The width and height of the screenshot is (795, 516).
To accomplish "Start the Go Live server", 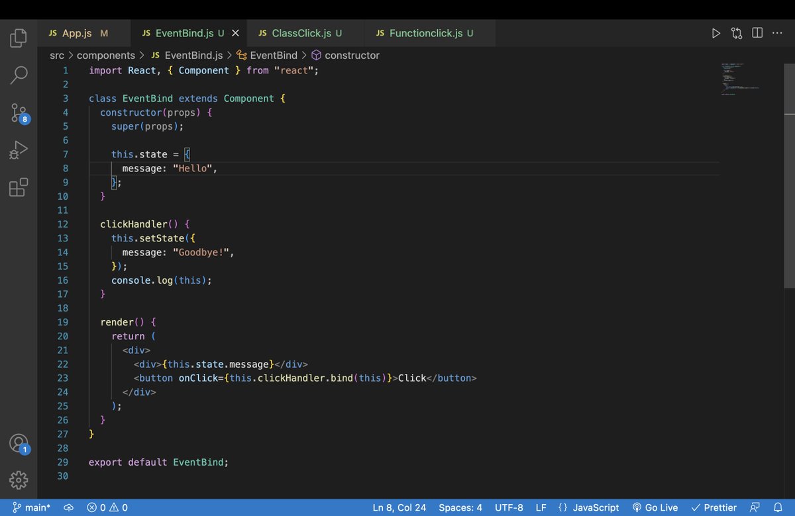I will (655, 507).
